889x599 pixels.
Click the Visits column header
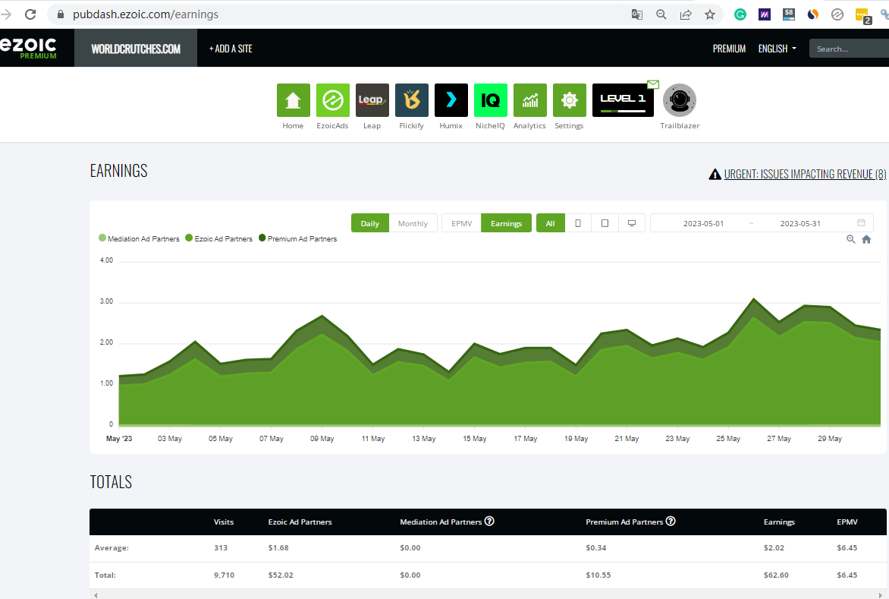(x=223, y=522)
